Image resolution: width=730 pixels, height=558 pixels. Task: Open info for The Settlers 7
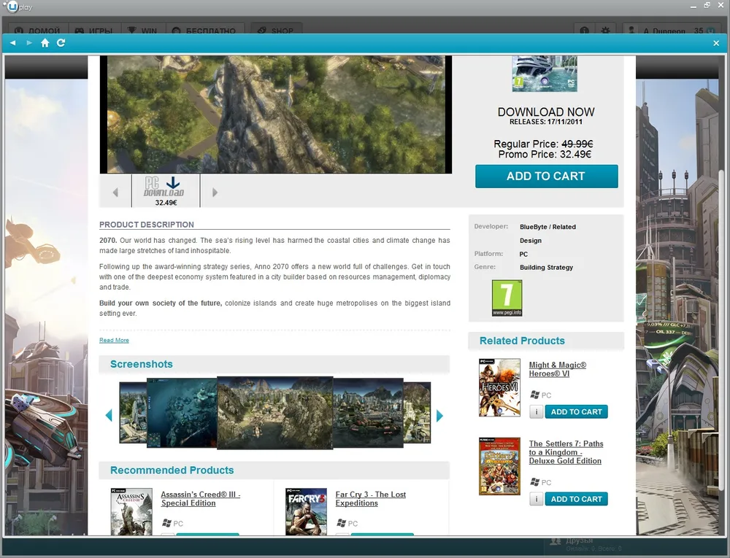pos(536,500)
